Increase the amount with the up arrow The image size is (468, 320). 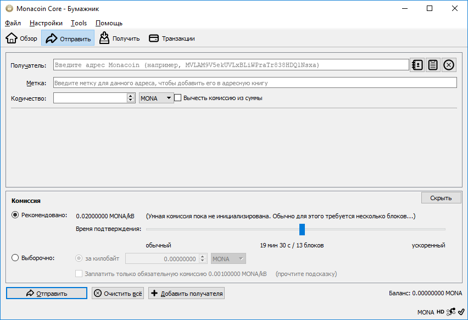(130, 96)
